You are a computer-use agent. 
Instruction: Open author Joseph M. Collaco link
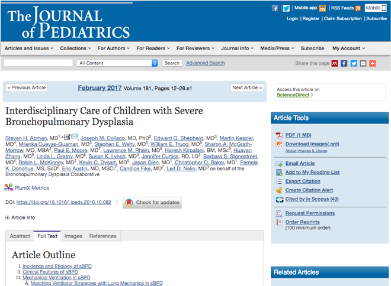pos(102,138)
